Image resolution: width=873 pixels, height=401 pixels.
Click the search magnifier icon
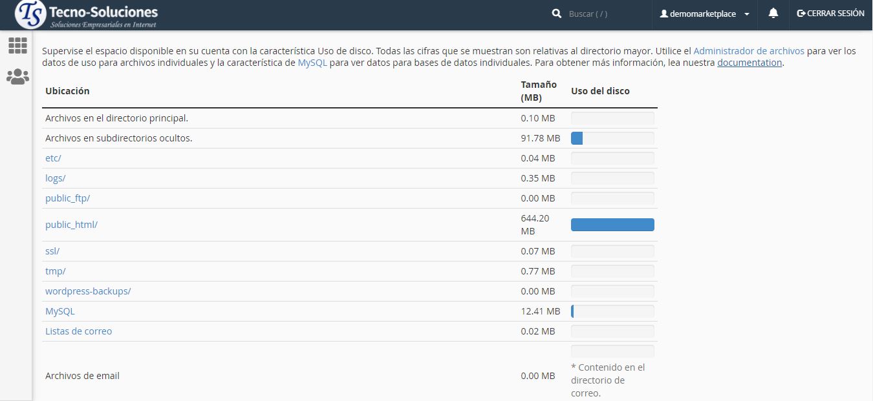pyautogui.click(x=557, y=14)
